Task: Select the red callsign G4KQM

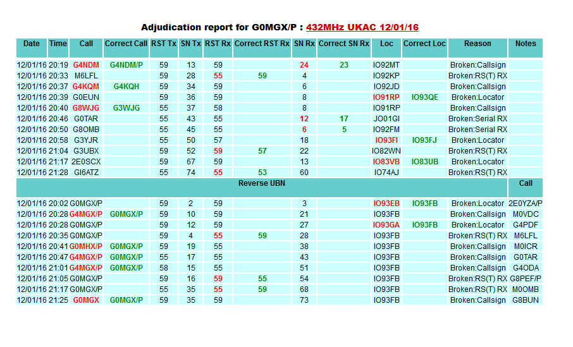Action: click(x=86, y=87)
